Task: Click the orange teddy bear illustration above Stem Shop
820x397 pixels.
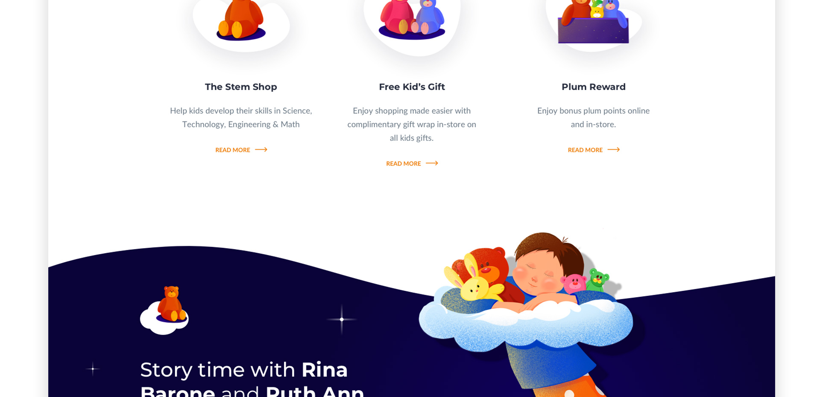Action: pos(241,20)
